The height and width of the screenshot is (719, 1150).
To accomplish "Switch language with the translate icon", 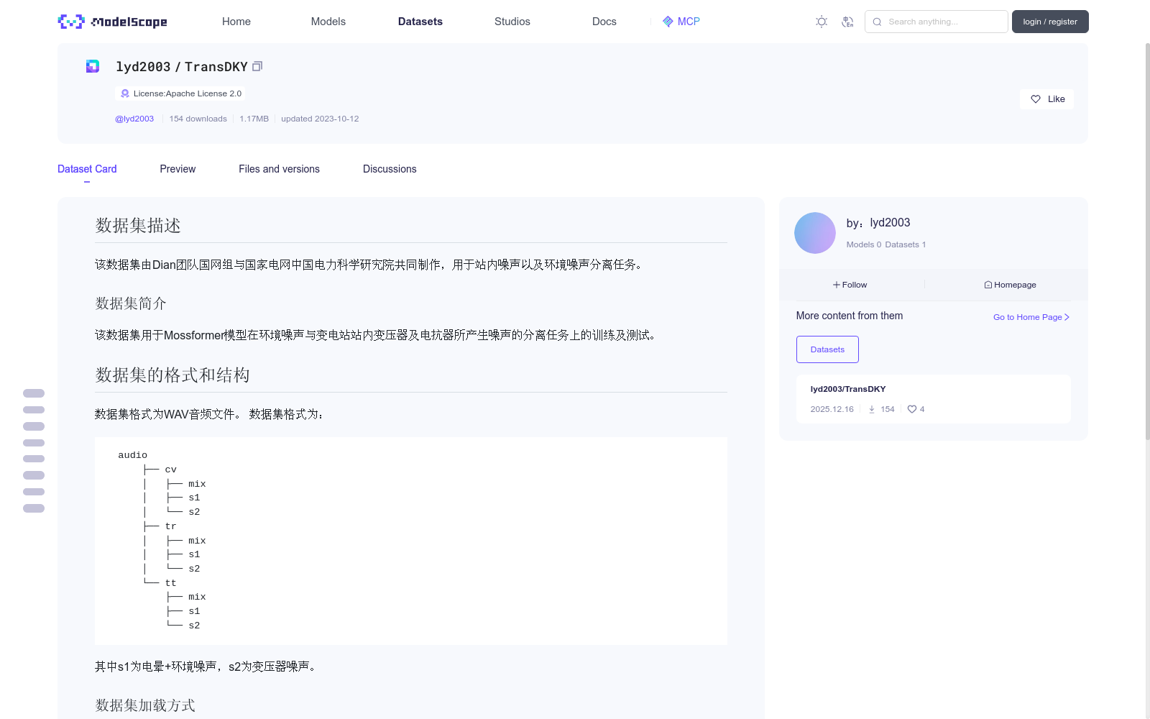I will pyautogui.click(x=847, y=22).
